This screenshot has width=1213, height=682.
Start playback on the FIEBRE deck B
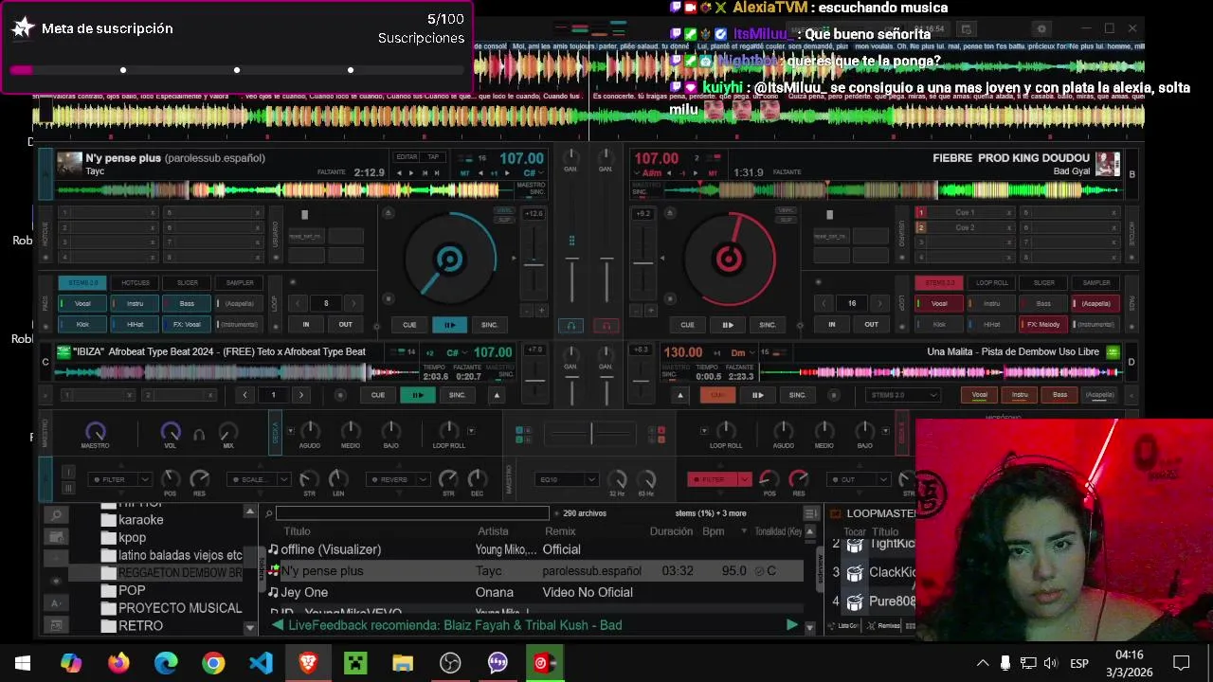728,325
